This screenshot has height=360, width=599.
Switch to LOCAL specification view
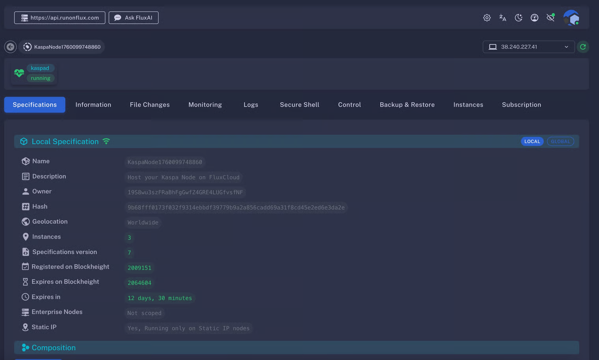point(532,142)
